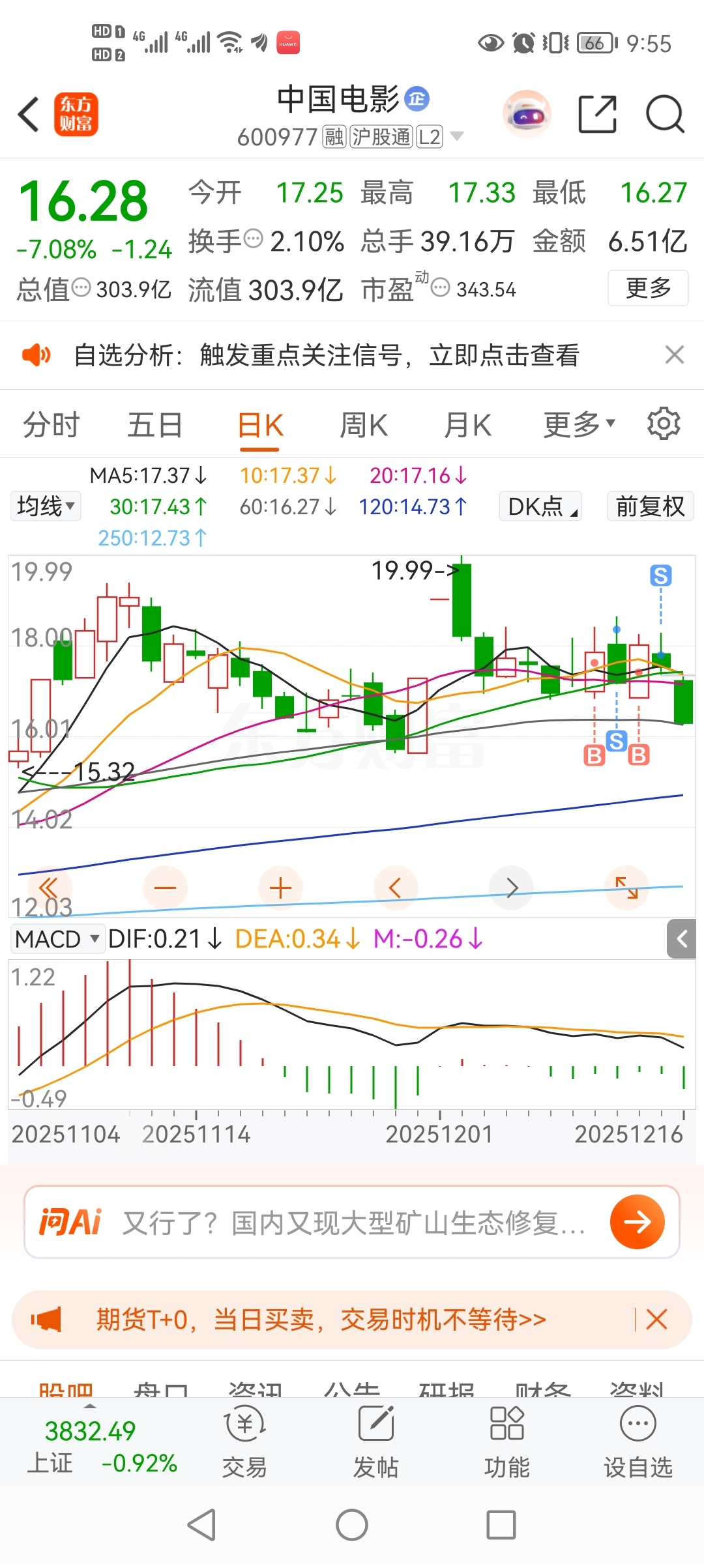Tap the lower blue S signal marker
Image resolution: width=704 pixels, height=1564 pixels.
(x=617, y=740)
